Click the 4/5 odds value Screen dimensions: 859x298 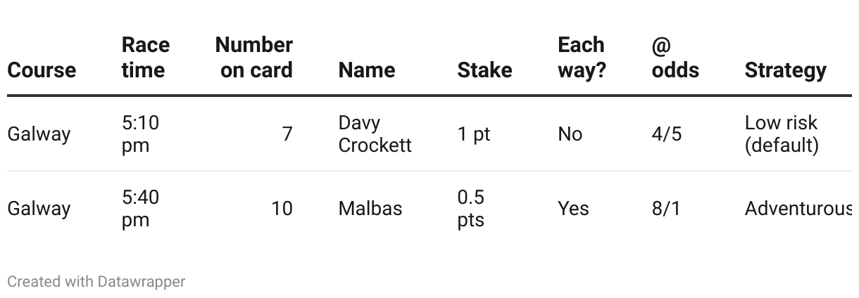(x=666, y=134)
